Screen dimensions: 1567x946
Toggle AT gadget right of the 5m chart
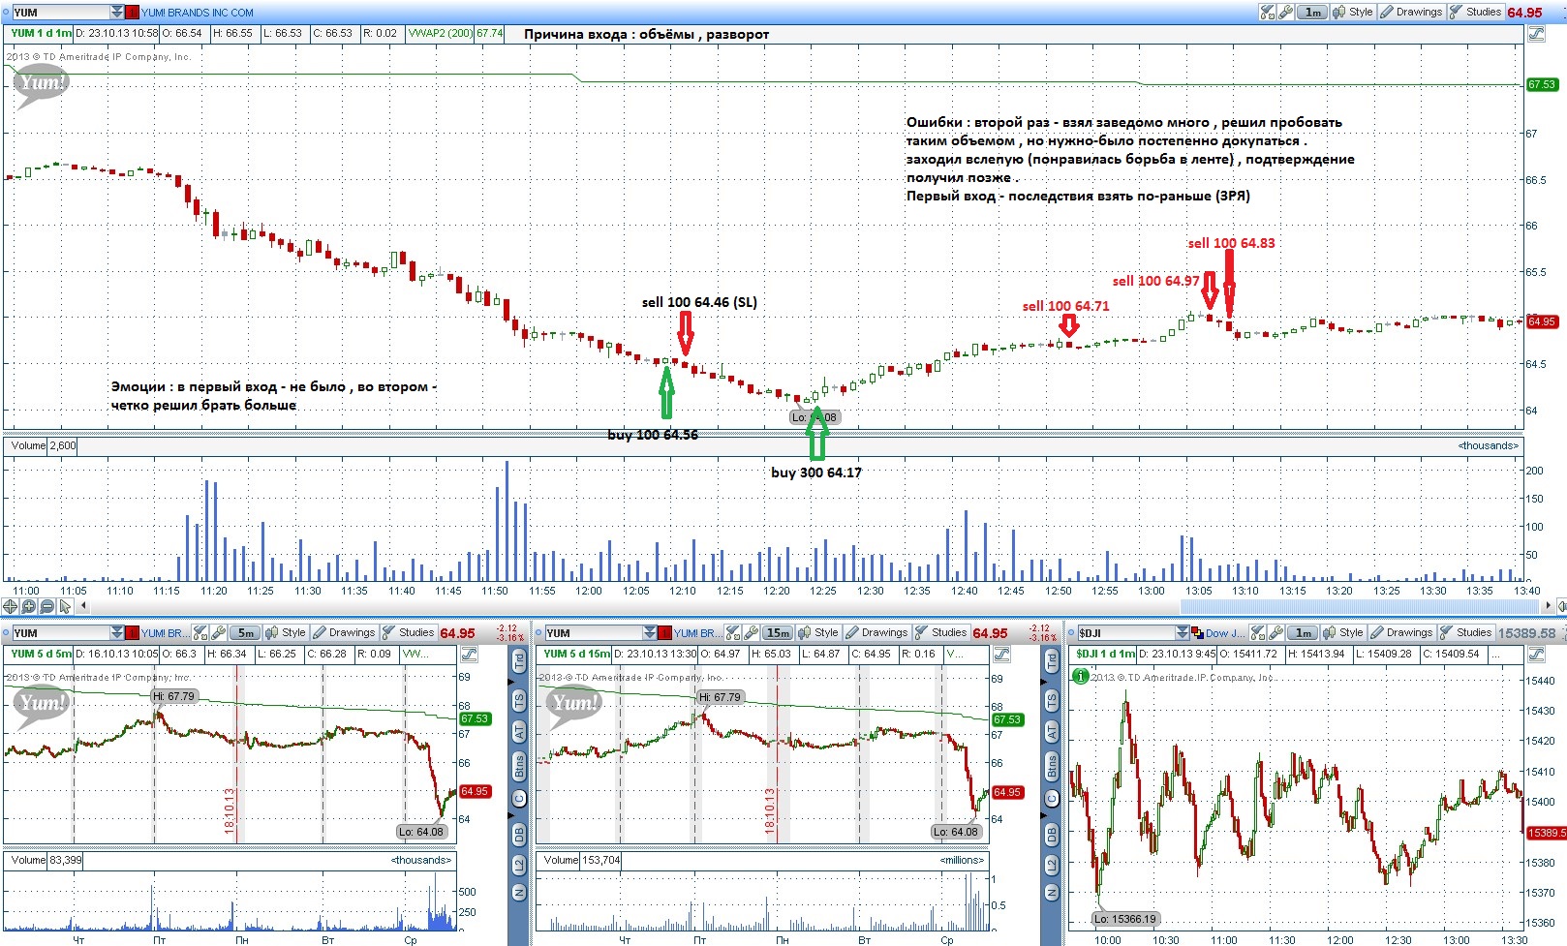tap(519, 733)
